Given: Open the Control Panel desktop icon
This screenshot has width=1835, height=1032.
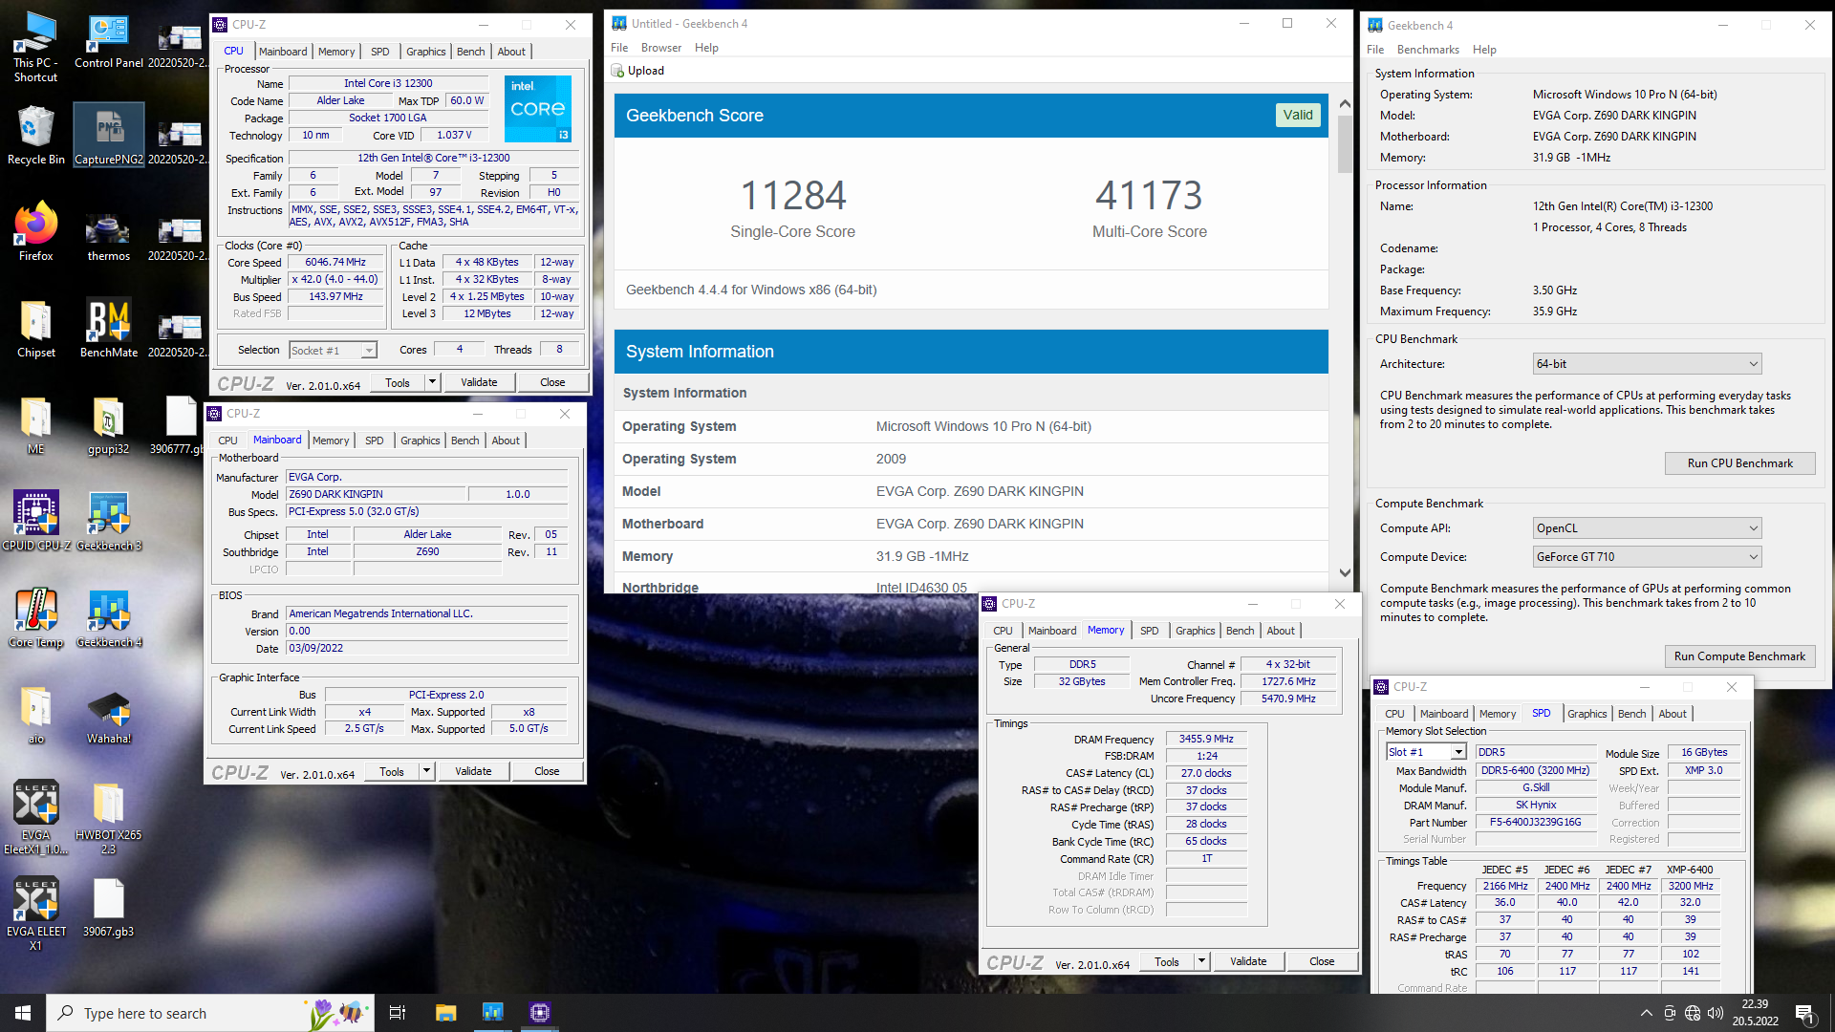Looking at the screenshot, I should 108,40.
